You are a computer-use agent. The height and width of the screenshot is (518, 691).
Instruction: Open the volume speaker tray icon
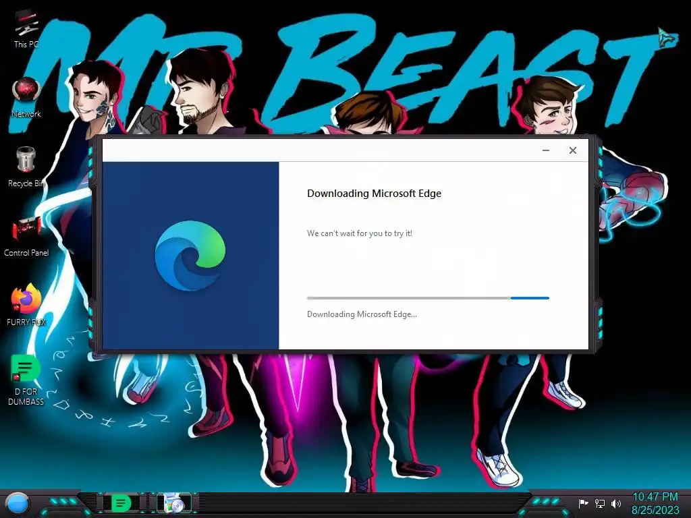615,503
